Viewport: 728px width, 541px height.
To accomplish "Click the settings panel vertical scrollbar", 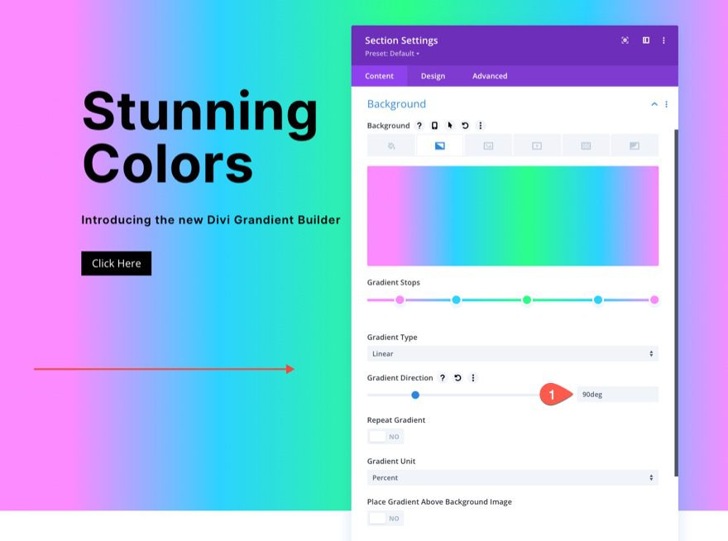I will tap(676, 303).
